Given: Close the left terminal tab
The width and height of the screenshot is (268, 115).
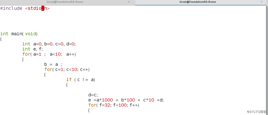Looking at the screenshot, I should coord(129,2).
